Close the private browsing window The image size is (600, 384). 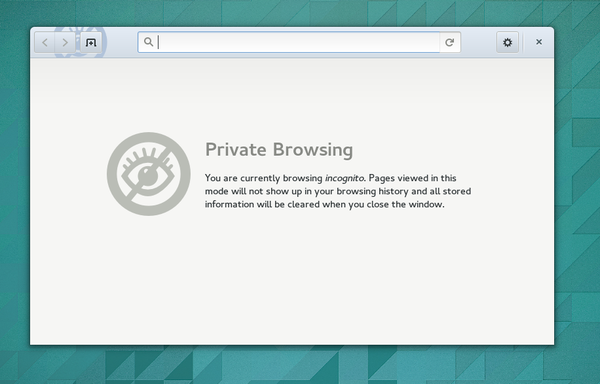[539, 42]
